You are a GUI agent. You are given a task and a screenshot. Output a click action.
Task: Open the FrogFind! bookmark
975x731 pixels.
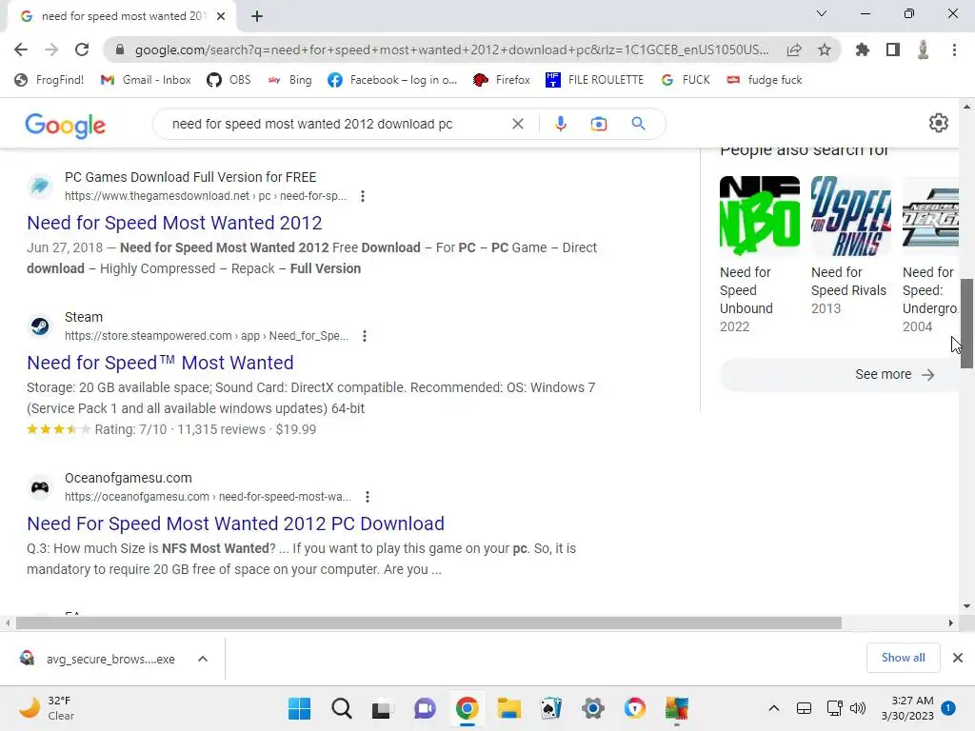tap(49, 80)
